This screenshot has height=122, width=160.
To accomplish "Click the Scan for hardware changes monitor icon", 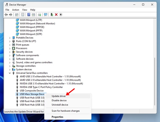I will [45, 15].
